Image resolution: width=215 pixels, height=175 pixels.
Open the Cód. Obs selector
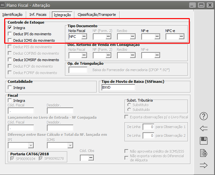point(91,158)
